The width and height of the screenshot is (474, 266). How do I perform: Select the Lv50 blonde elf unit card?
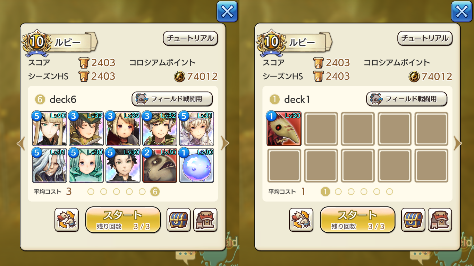point(49,128)
